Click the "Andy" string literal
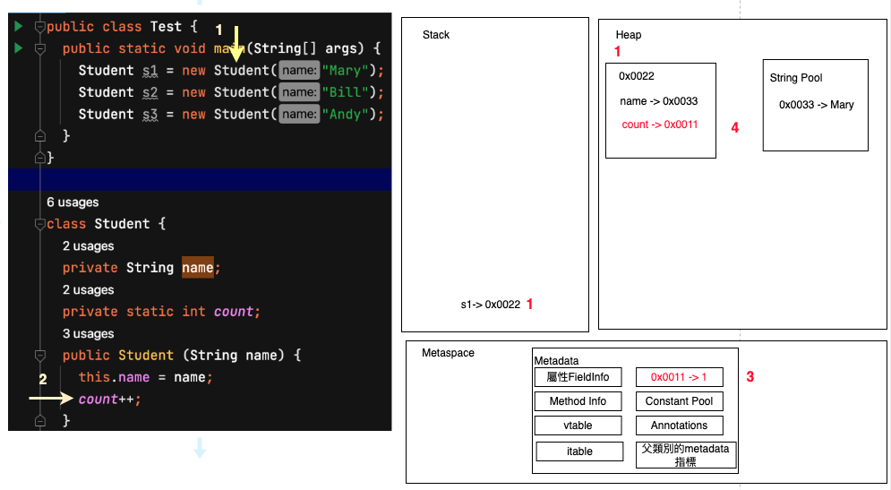Image resolution: width=891 pixels, height=490 pixels. coord(345,115)
